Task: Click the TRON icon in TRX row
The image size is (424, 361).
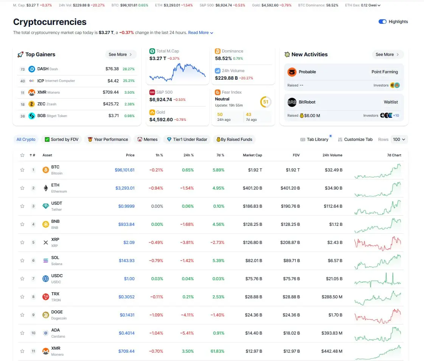Action: click(x=46, y=297)
